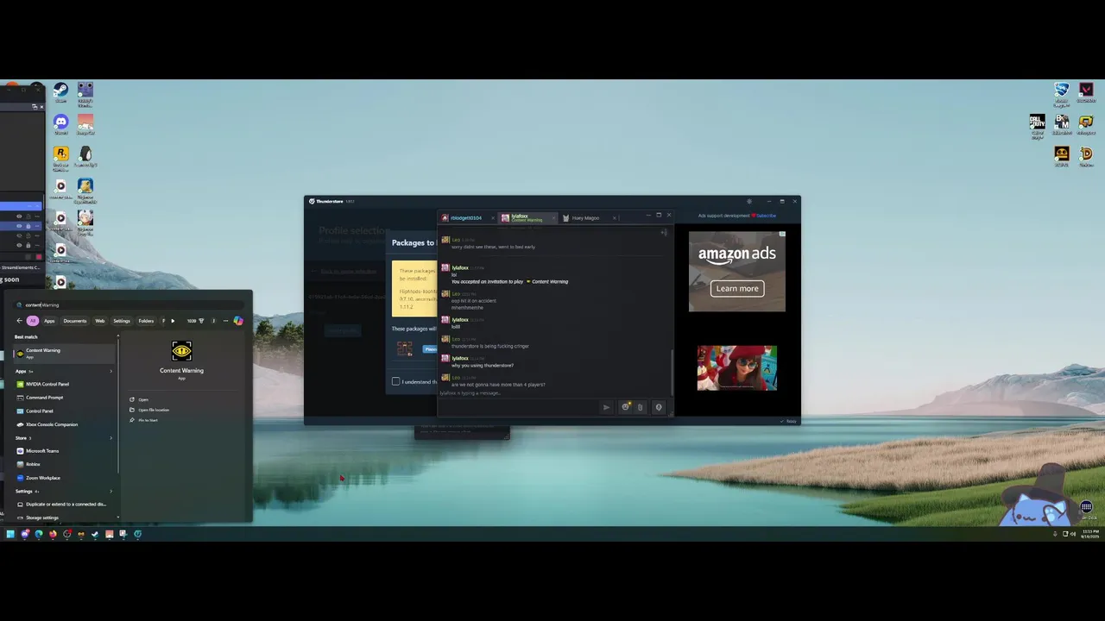Open NVIDIA Control Panel from search results
The height and width of the screenshot is (621, 1105).
(65, 384)
